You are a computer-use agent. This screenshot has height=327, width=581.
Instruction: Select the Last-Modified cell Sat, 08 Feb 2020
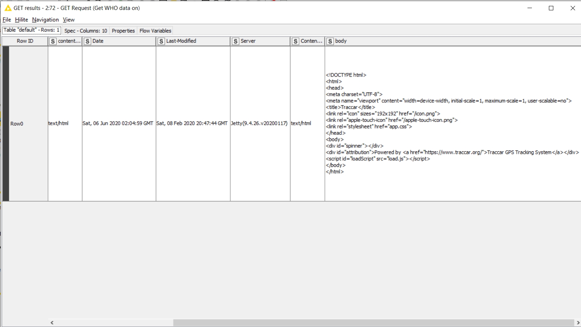[x=193, y=123]
